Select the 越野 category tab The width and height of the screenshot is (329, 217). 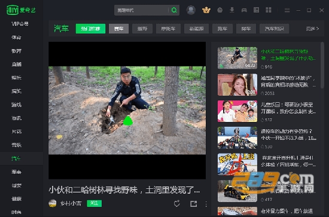pos(142,29)
